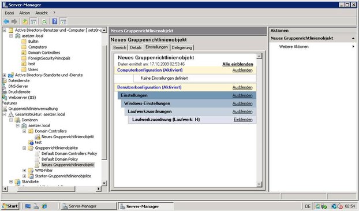Collapse Gesamtstruktur: asetzer.local node
Image resolution: width=359 pixels, height=211 pixels.
pyautogui.click(x=5, y=114)
